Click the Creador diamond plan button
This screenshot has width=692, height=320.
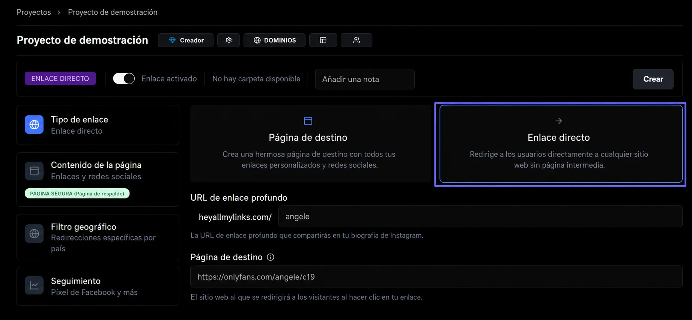[186, 40]
